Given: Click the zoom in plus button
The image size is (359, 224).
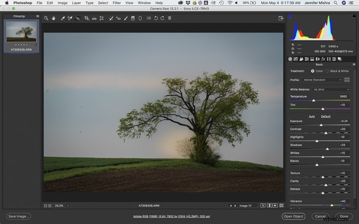Looking at the screenshot, I should coord(50,206).
